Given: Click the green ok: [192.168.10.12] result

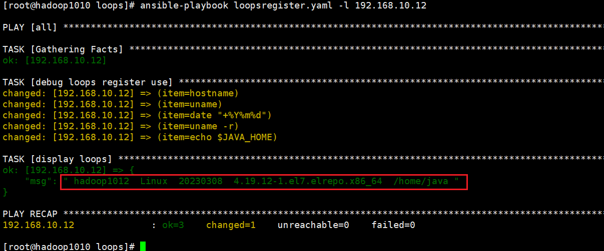Looking at the screenshot, I should [x=55, y=60].
